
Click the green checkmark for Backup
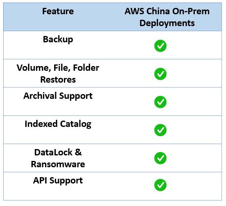(160, 46)
